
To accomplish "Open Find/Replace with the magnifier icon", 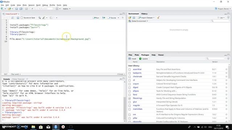I will (40, 18).
